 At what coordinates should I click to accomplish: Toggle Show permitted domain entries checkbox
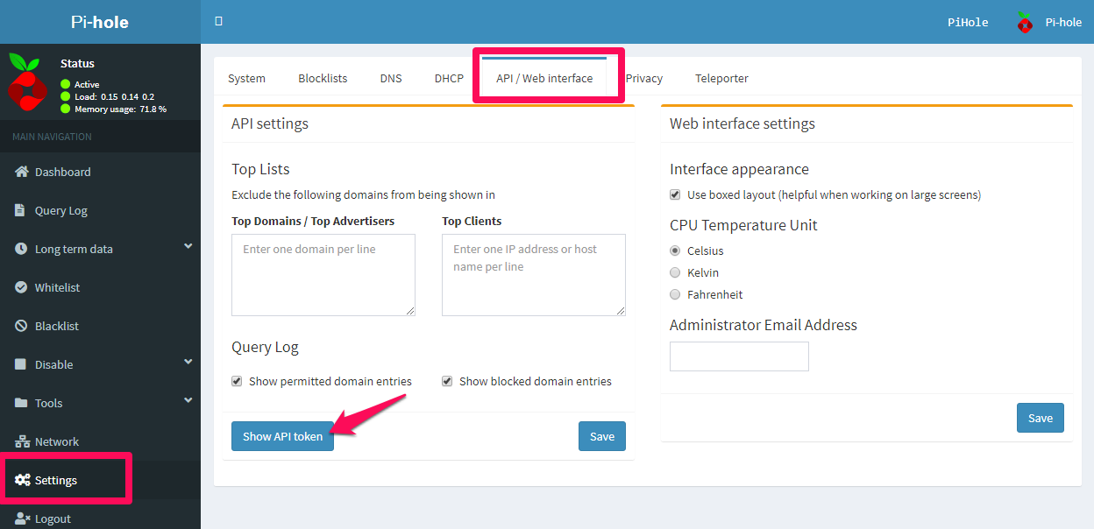coord(237,381)
